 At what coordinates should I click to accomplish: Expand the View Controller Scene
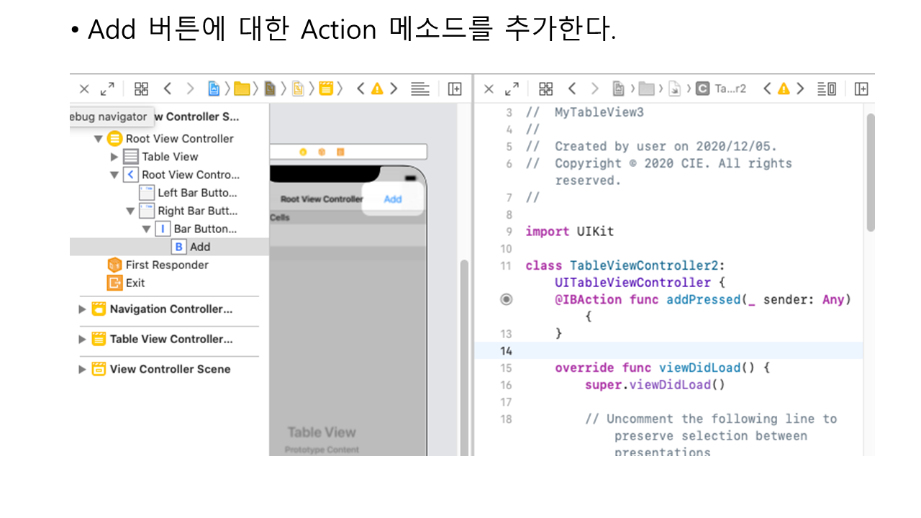click(x=82, y=369)
